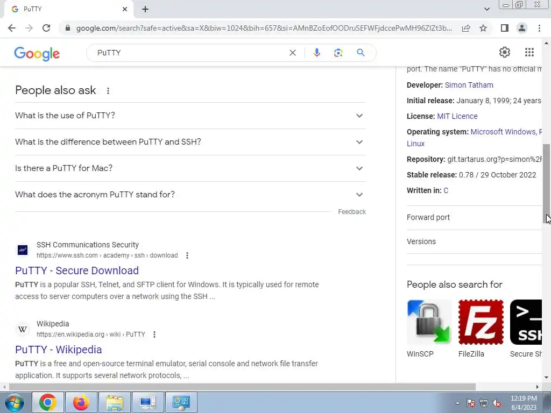Open Google settings gear
551x413 pixels.
click(x=505, y=52)
